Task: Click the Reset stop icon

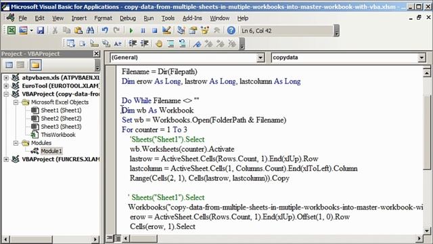Action: [x=155, y=30]
